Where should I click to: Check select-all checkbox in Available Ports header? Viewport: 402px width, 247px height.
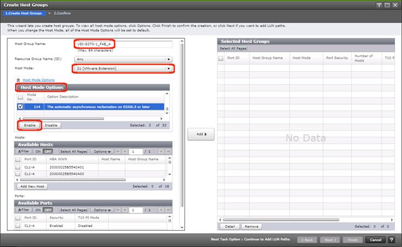click(18, 218)
